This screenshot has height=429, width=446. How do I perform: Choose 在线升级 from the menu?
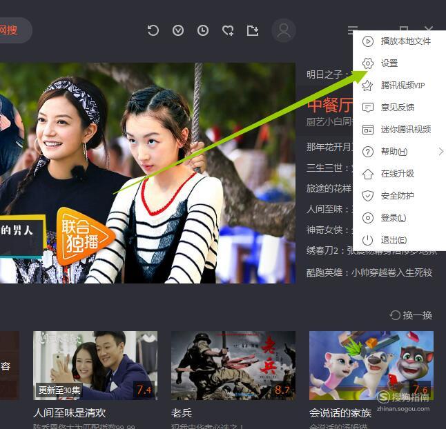coord(399,174)
